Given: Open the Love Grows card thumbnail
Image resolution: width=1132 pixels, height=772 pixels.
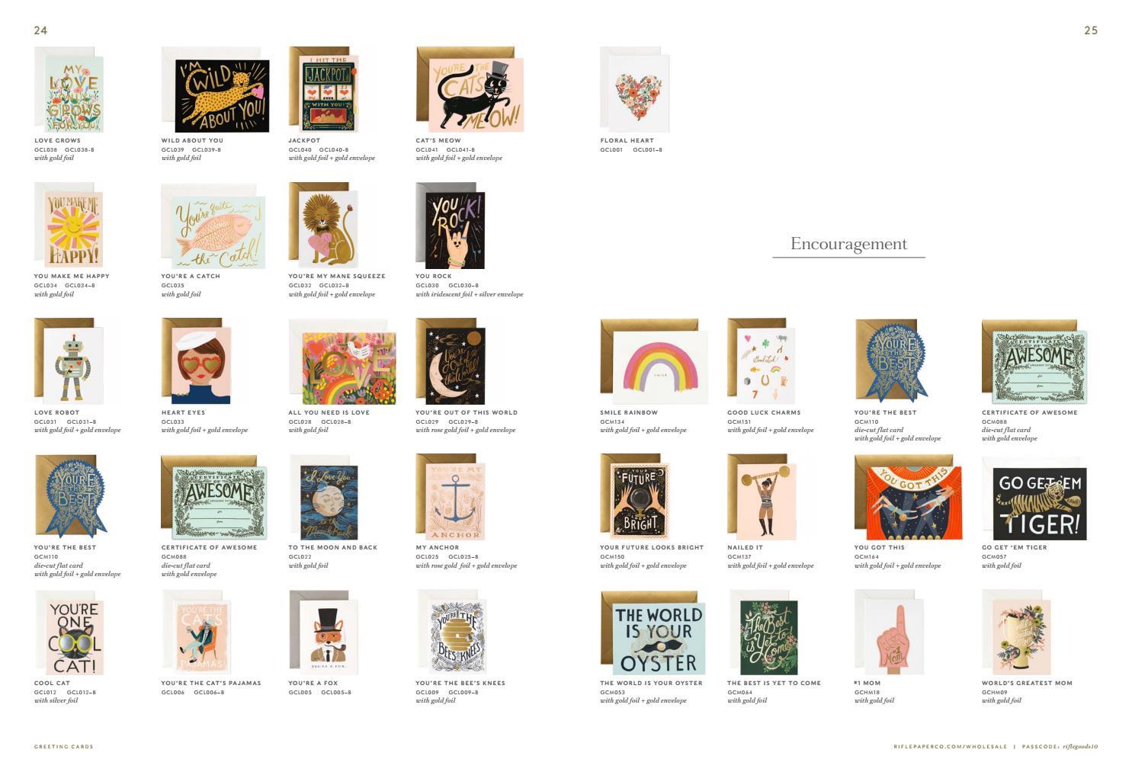Looking at the screenshot, I should coord(69,90).
